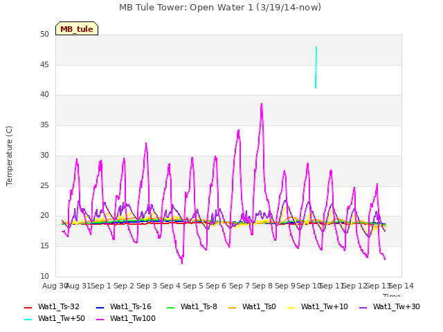Click the Sep 9 x-axis date label
This screenshot has width=443, height=332.
tap(285, 286)
